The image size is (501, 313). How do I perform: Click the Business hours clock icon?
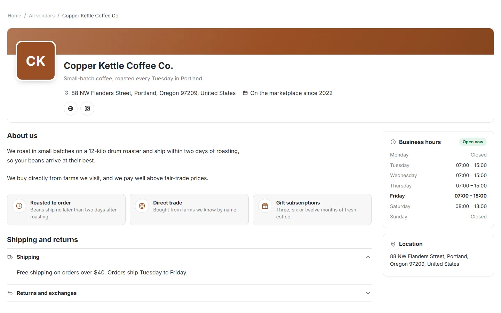click(x=393, y=142)
